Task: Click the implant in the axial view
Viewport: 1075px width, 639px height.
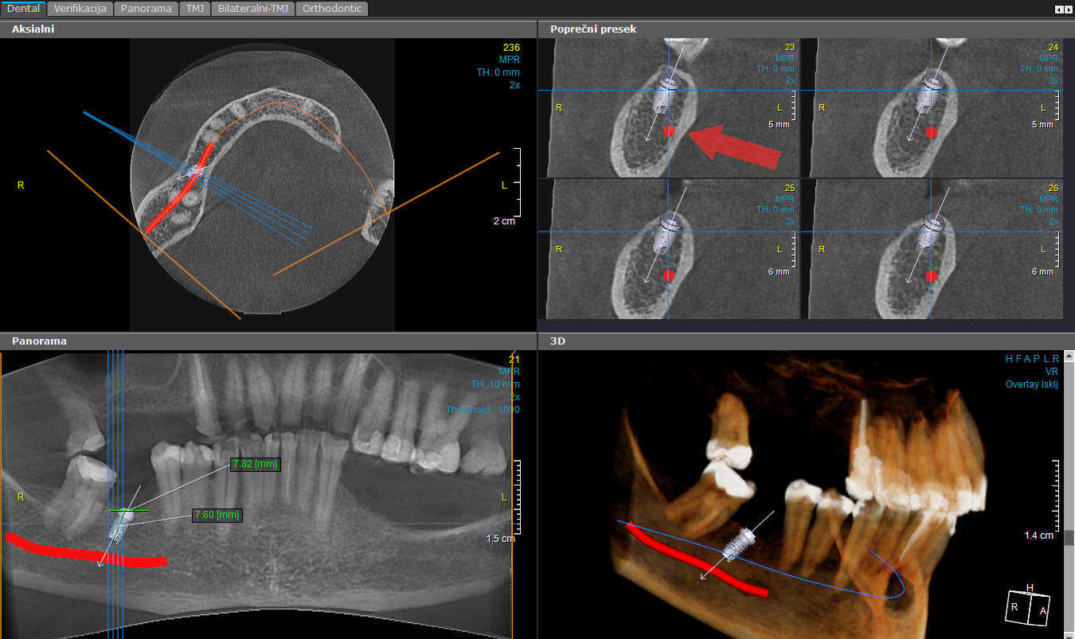Action: 195,170
